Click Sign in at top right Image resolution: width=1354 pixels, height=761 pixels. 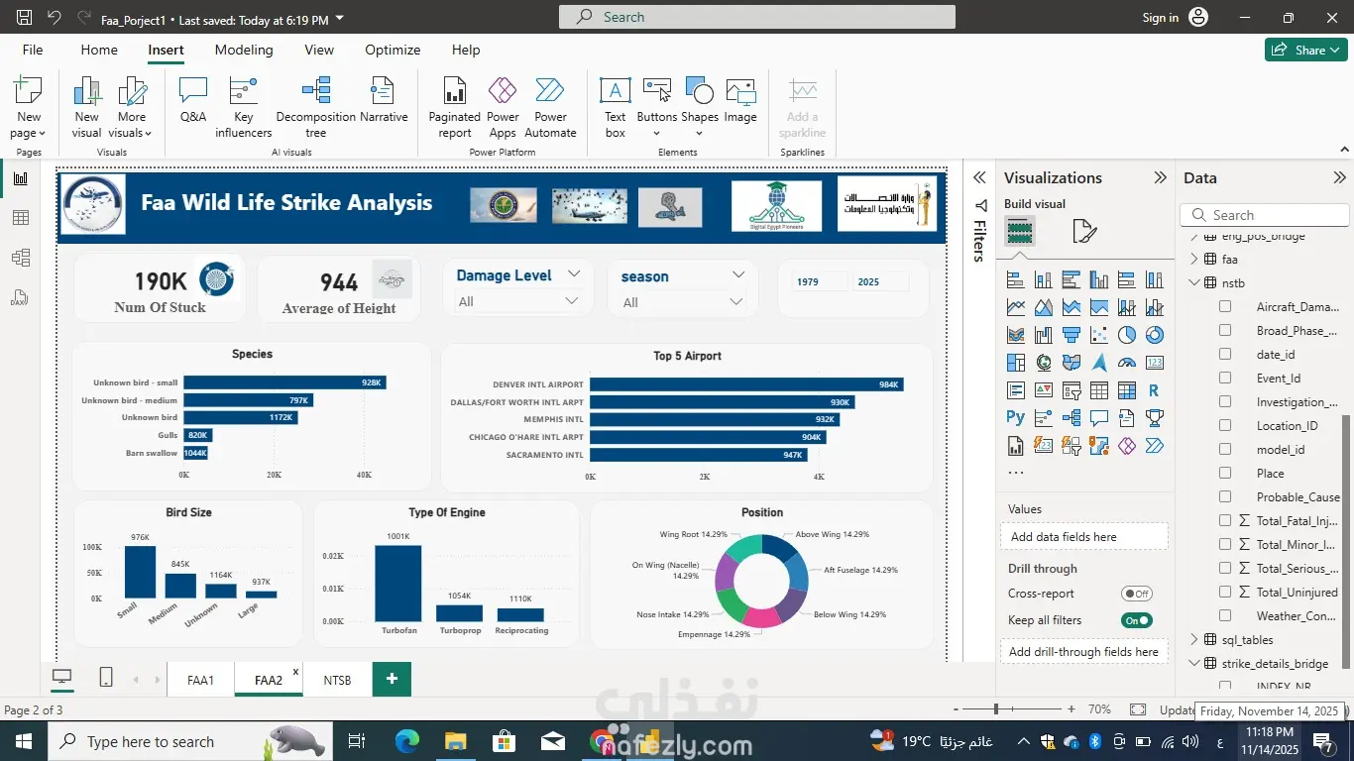point(1160,18)
